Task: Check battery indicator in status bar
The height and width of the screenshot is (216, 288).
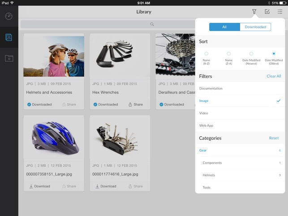Action: (x=283, y=3)
